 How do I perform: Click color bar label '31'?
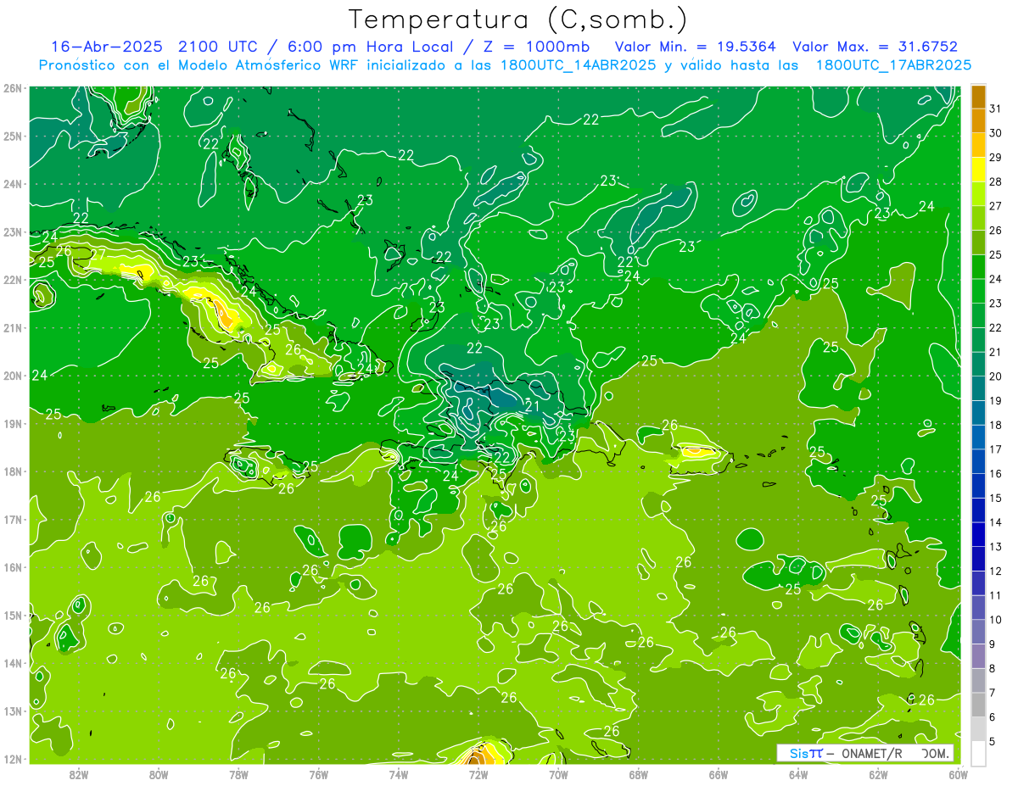(996, 109)
